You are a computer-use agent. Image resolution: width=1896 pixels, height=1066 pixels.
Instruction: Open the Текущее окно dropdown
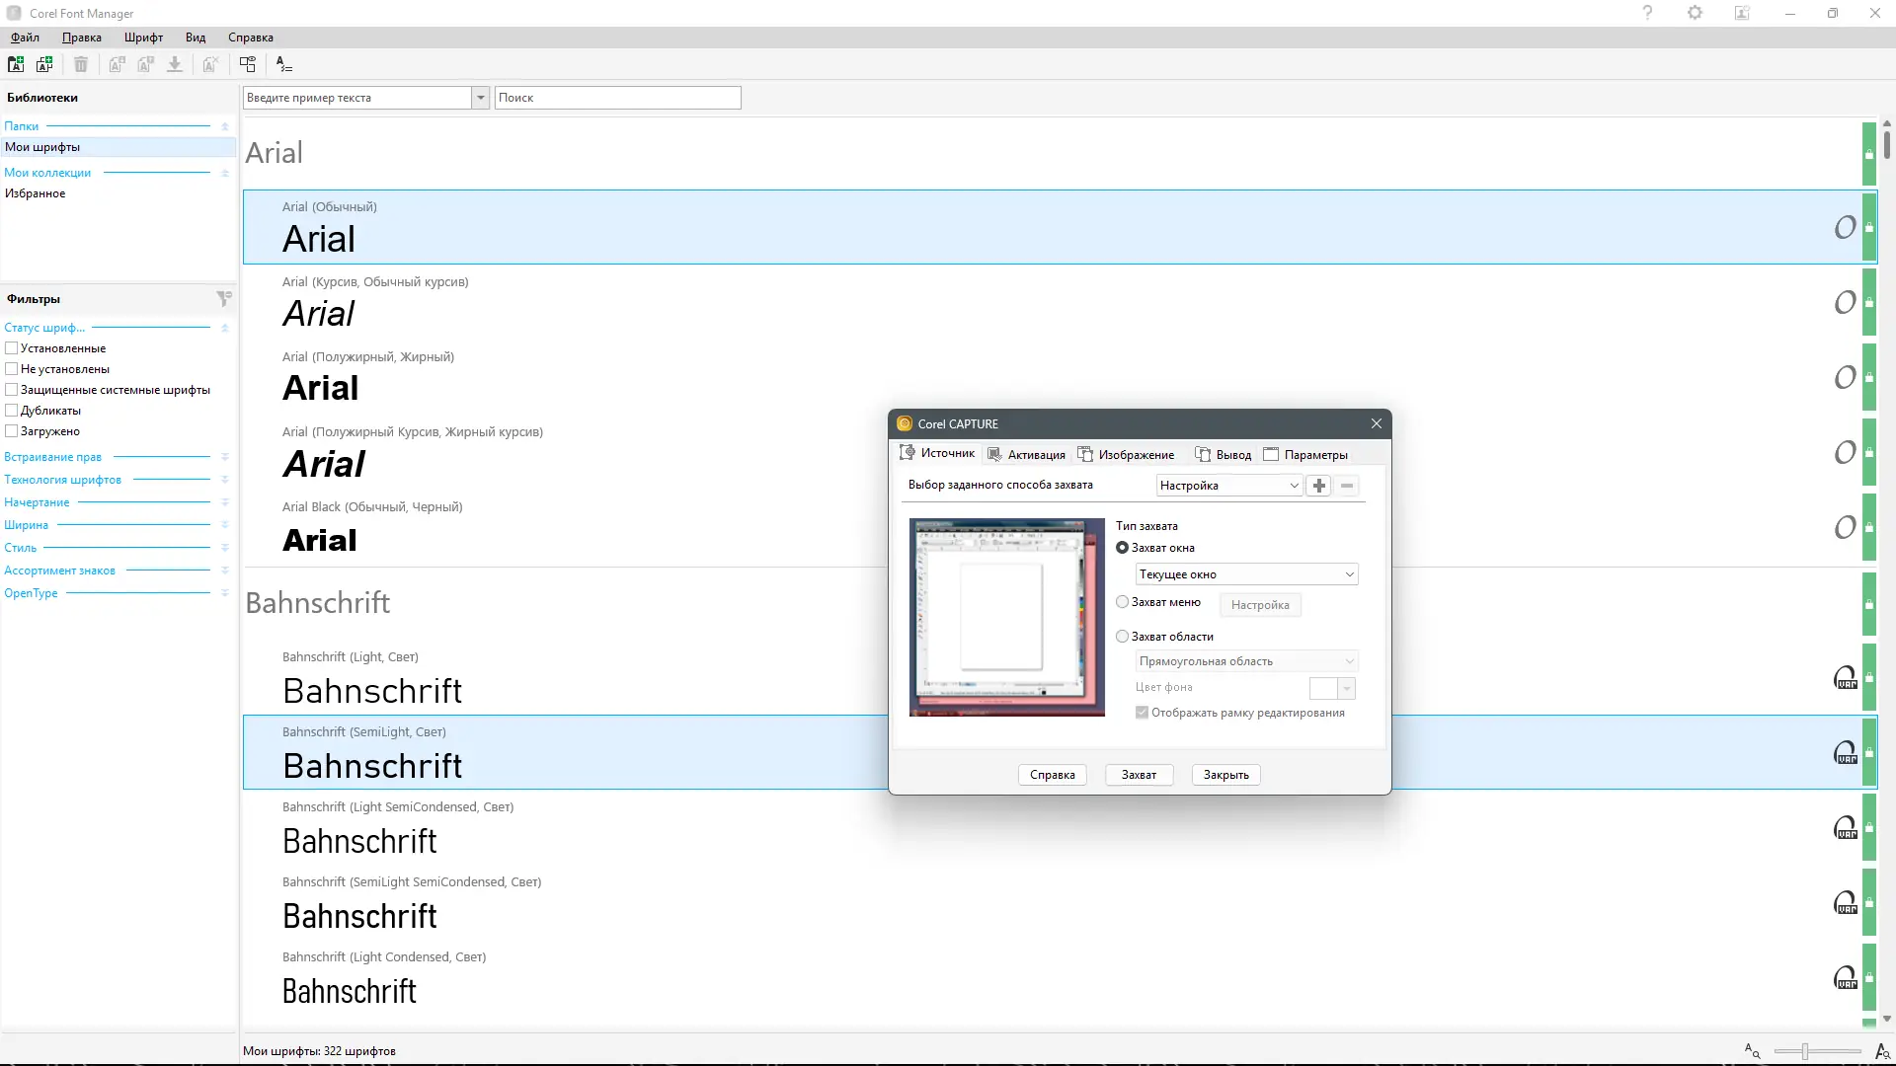pos(1246,574)
